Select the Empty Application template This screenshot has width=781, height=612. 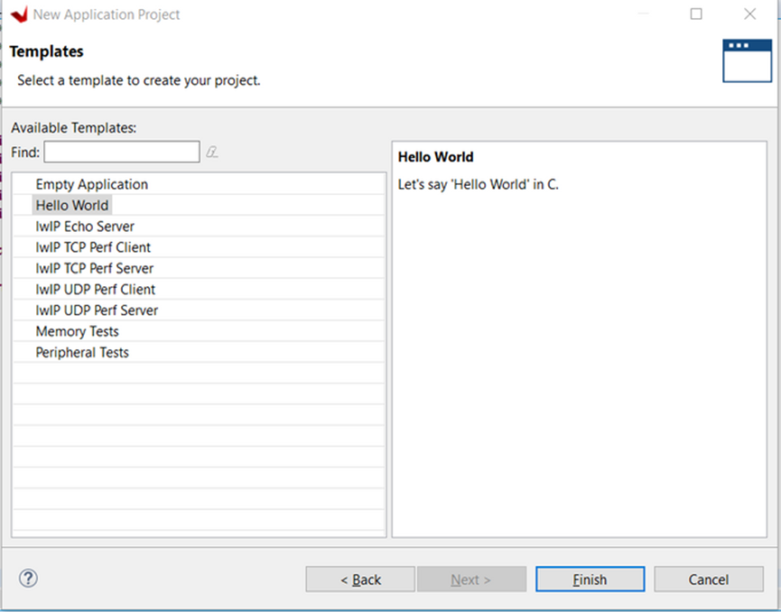pos(91,184)
